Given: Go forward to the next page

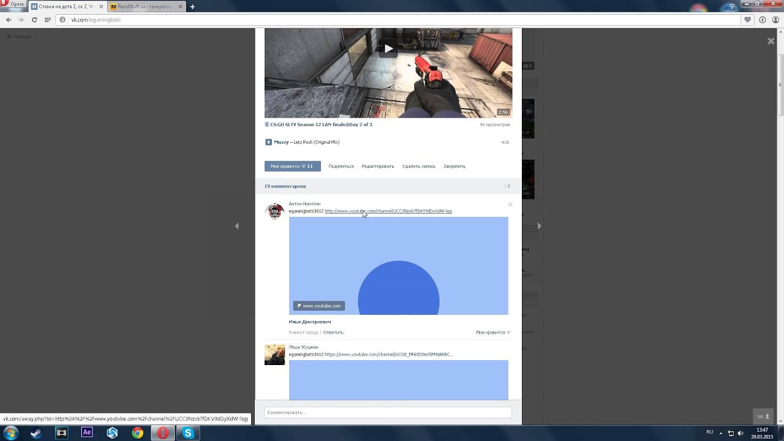Looking at the screenshot, I should tap(21, 20).
